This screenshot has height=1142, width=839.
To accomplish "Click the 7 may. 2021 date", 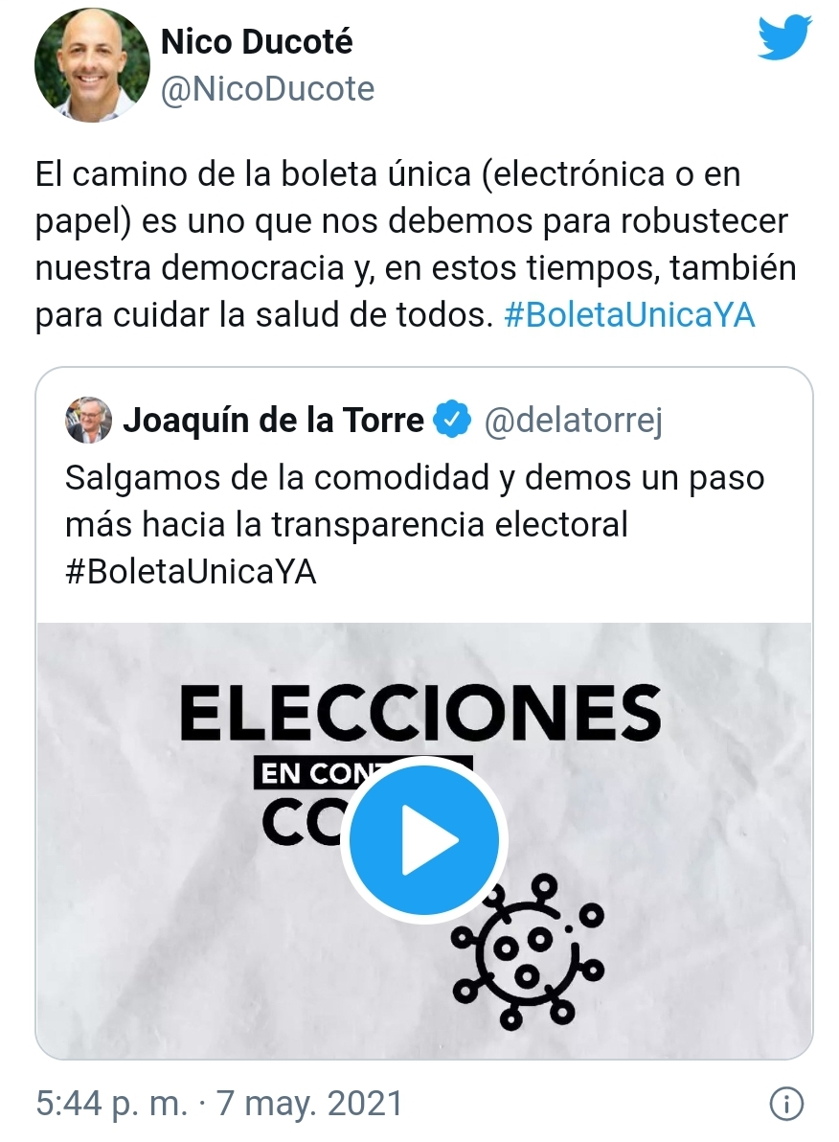I will click(309, 1103).
